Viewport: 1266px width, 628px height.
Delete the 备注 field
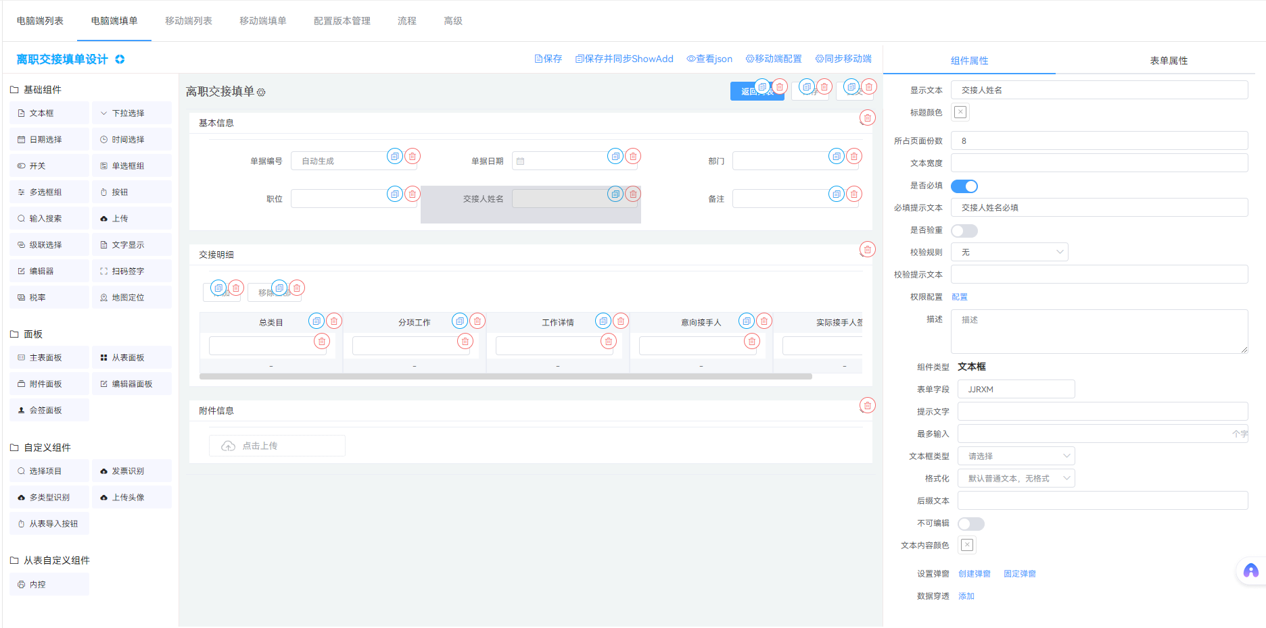tap(854, 194)
